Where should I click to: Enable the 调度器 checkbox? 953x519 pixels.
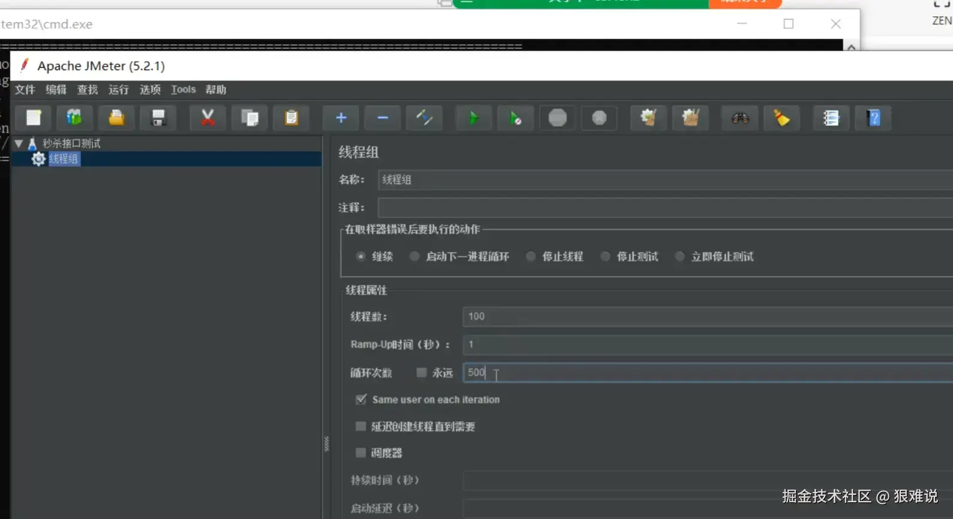pyautogui.click(x=360, y=452)
